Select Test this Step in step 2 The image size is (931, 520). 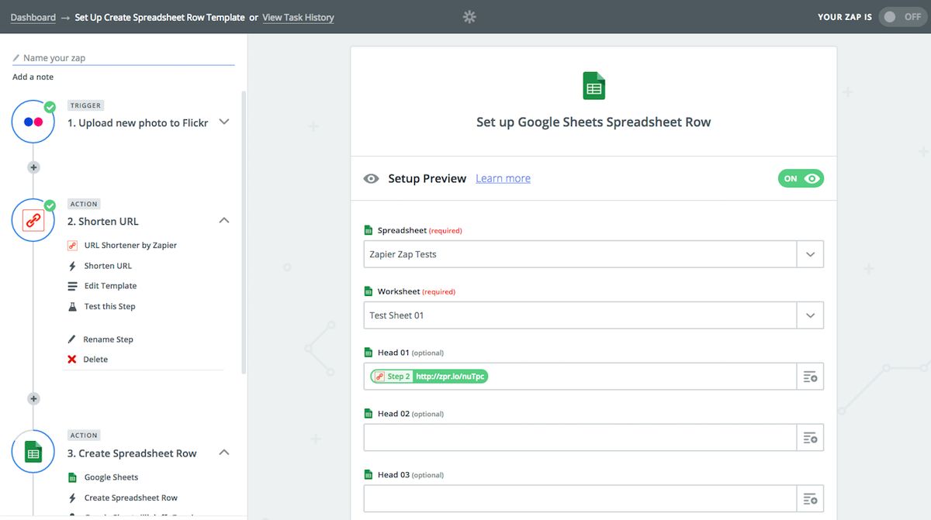109,306
